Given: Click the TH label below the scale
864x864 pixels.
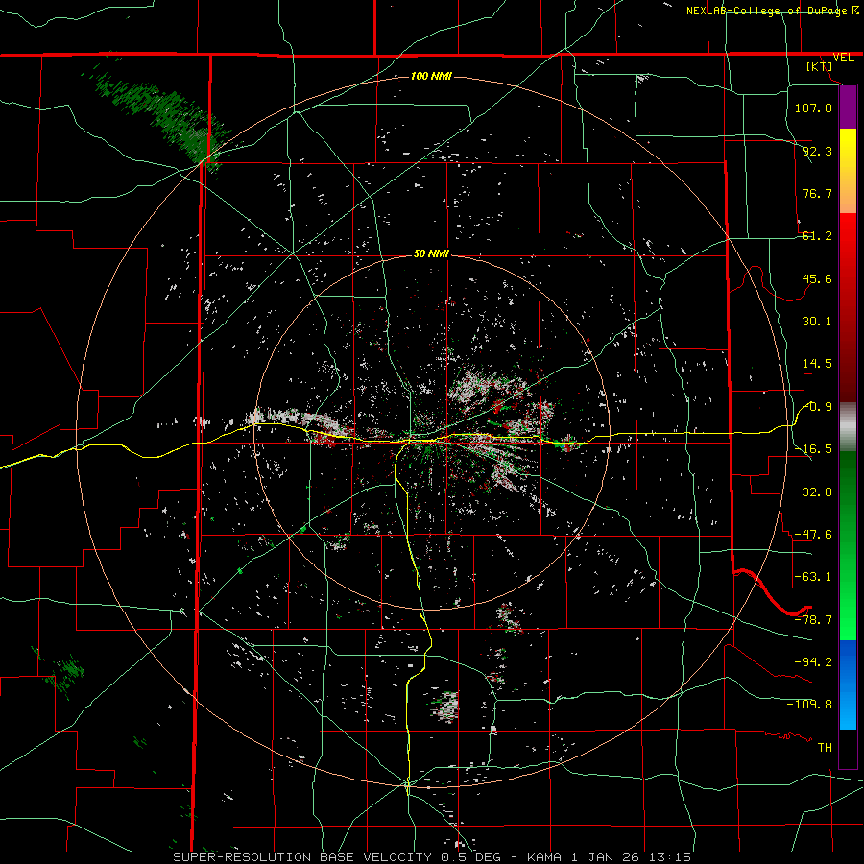Looking at the screenshot, I should click(x=825, y=748).
